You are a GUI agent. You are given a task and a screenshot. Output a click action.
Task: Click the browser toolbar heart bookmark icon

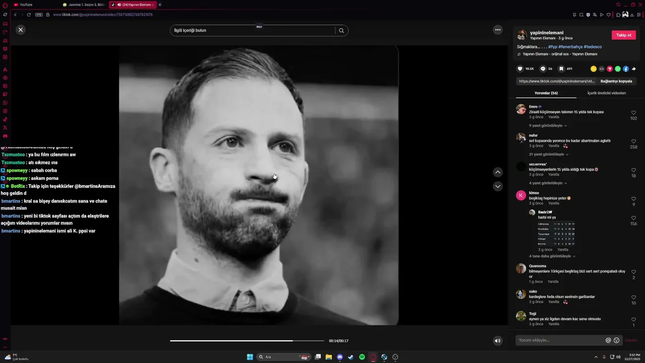click(x=608, y=15)
